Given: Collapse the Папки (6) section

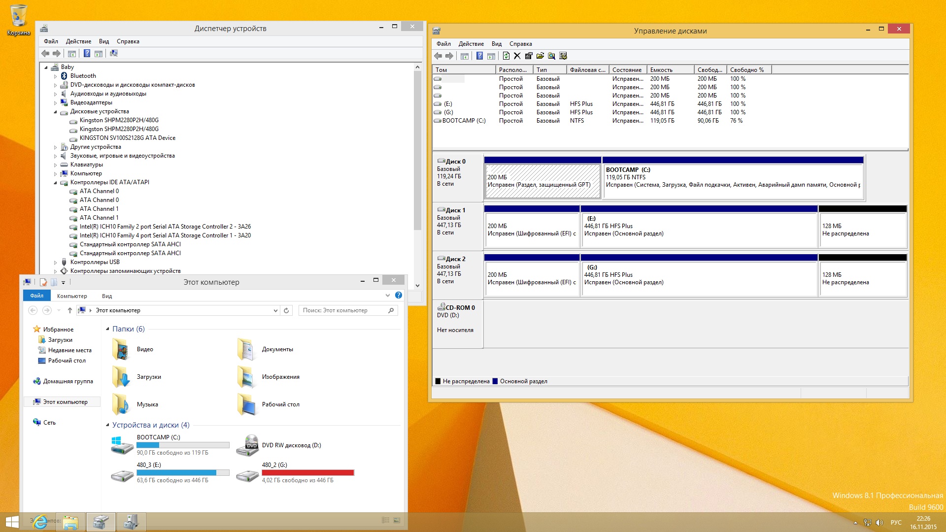Looking at the screenshot, I should tap(107, 329).
